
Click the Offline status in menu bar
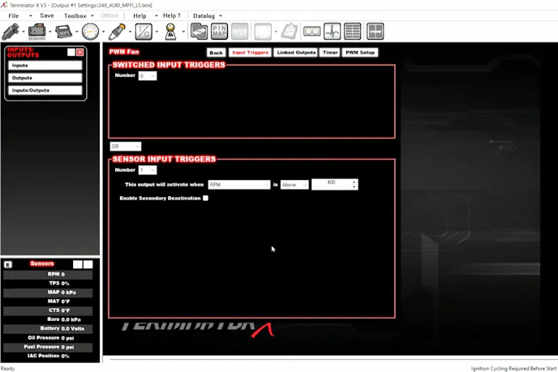pyautogui.click(x=109, y=15)
